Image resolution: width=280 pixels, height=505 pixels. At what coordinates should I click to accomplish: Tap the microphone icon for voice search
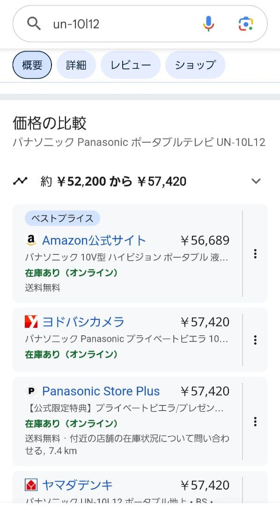click(207, 23)
